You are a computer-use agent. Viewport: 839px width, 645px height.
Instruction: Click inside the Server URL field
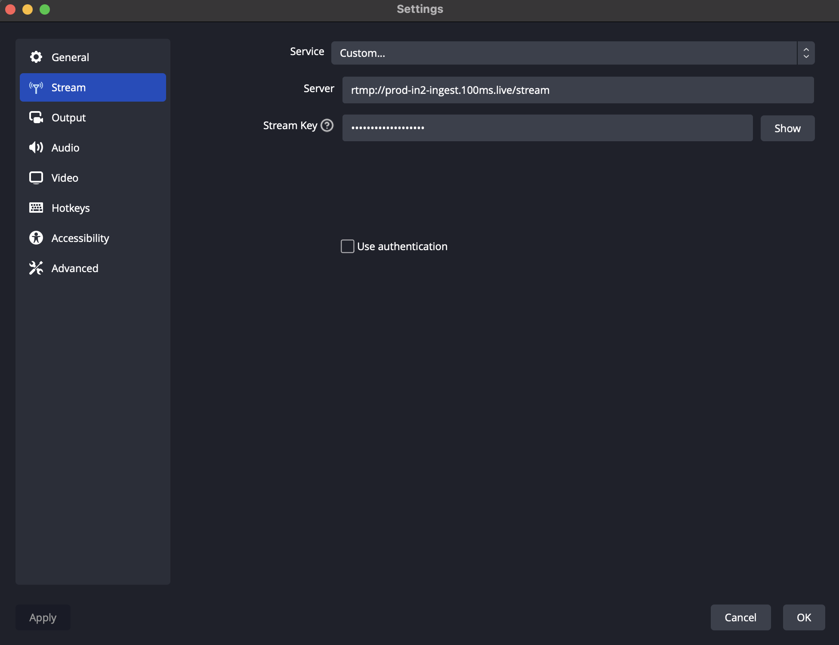[577, 90]
